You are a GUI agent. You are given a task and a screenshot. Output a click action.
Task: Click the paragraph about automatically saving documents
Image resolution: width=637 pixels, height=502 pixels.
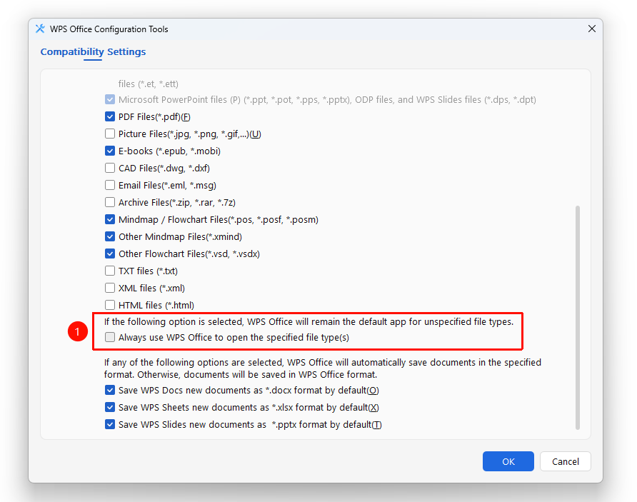323,368
